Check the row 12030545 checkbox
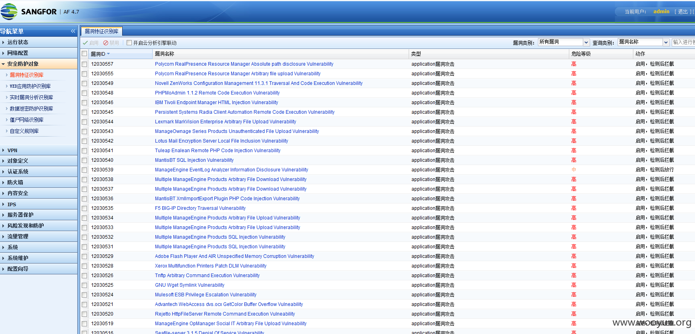The width and height of the screenshot is (695, 334). tap(84, 112)
